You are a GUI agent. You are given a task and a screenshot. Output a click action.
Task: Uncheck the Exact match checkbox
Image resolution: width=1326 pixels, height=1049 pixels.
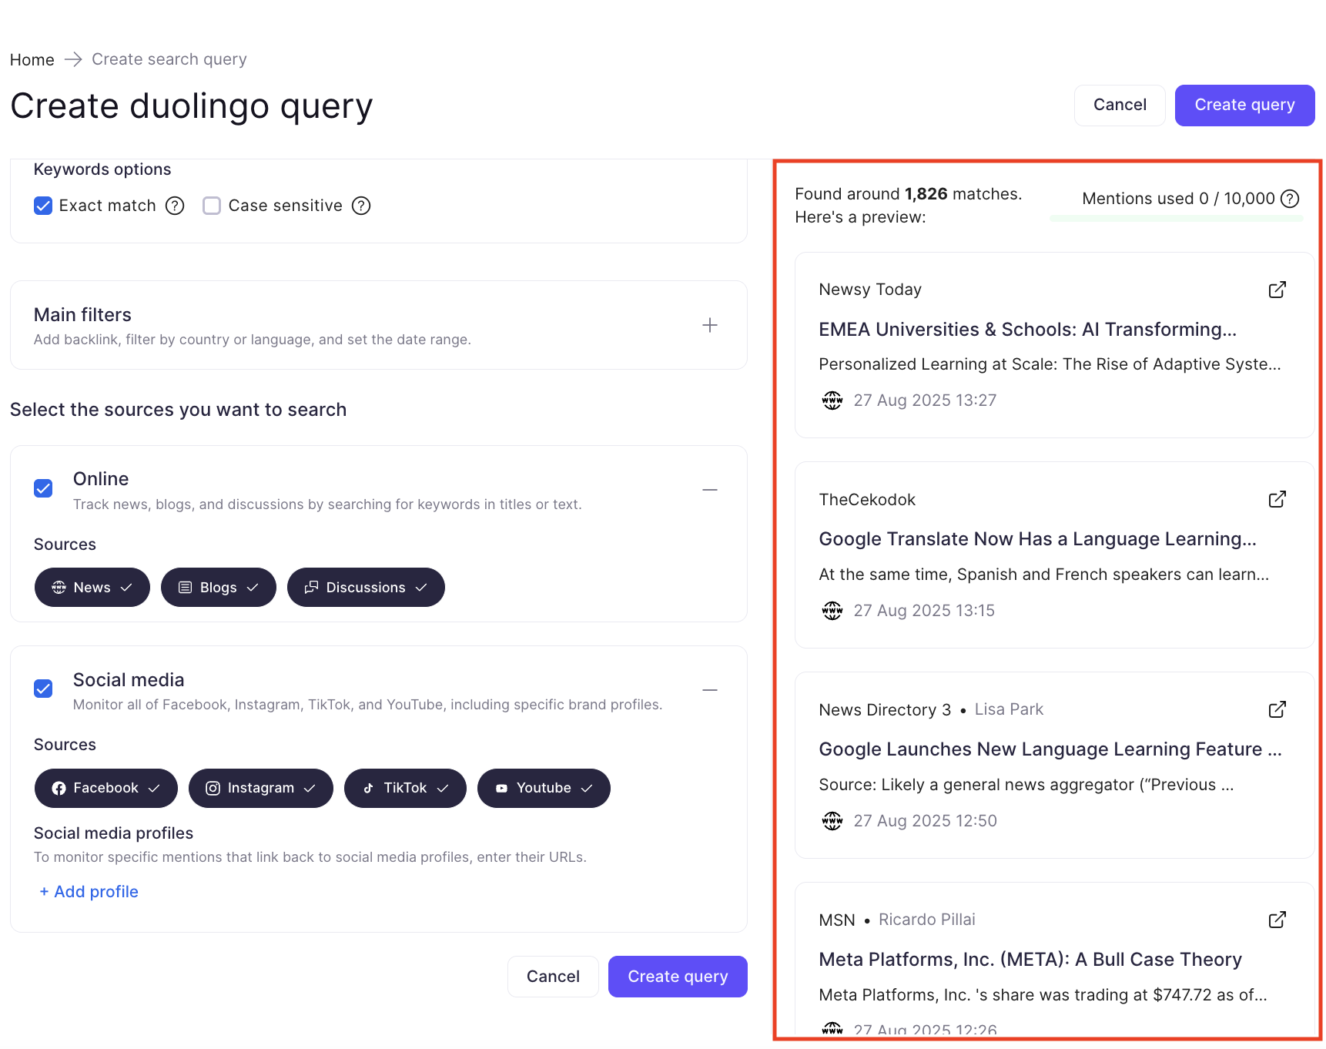(x=43, y=206)
